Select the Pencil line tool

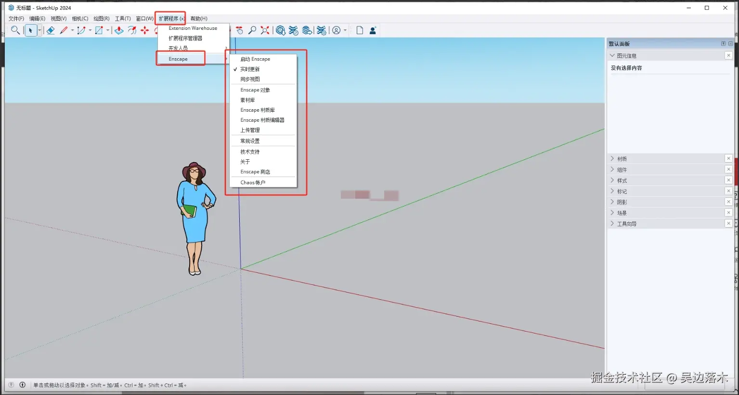(64, 30)
